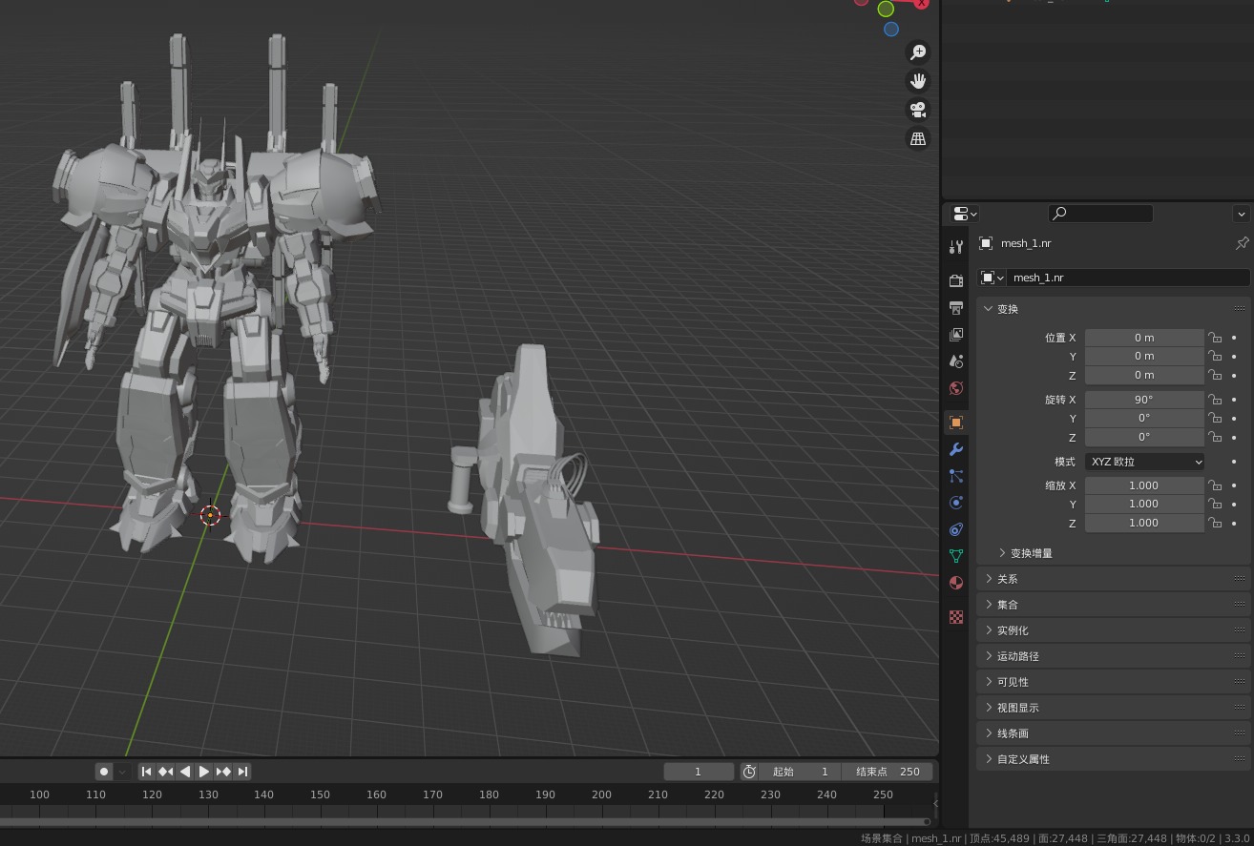The image size is (1254, 846).
Task: Click the animate dot next to 模式
Action: (1234, 462)
